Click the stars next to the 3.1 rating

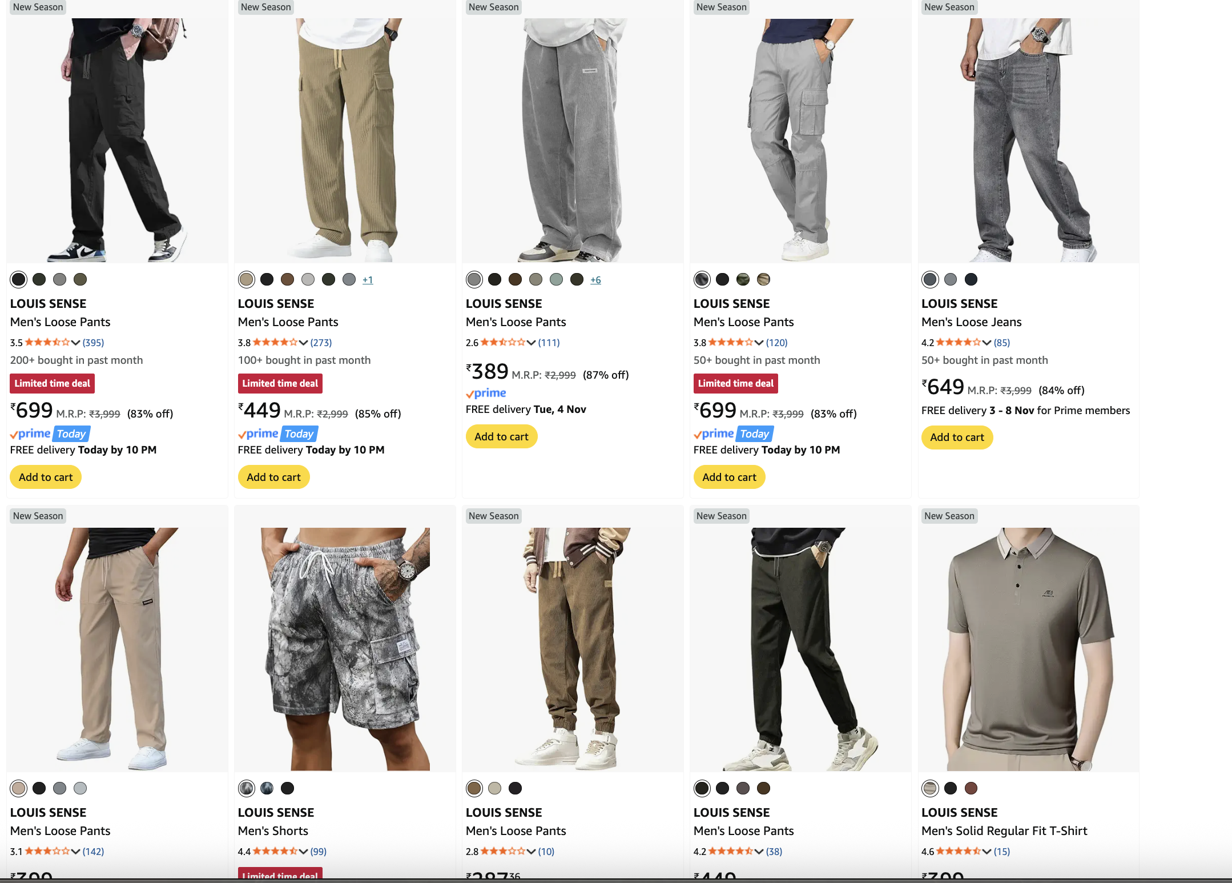coord(47,851)
